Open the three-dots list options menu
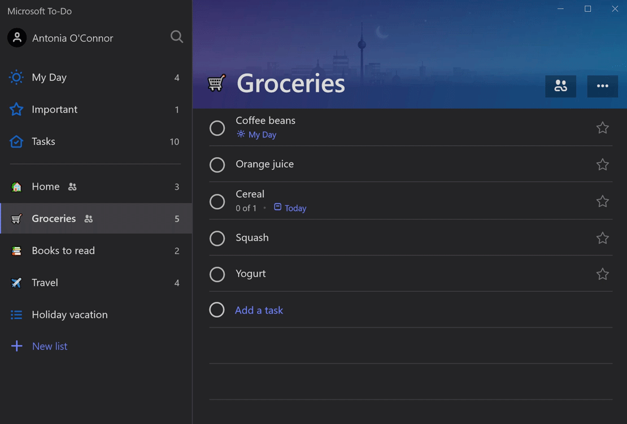Screen dimensions: 627x424 click(x=602, y=86)
